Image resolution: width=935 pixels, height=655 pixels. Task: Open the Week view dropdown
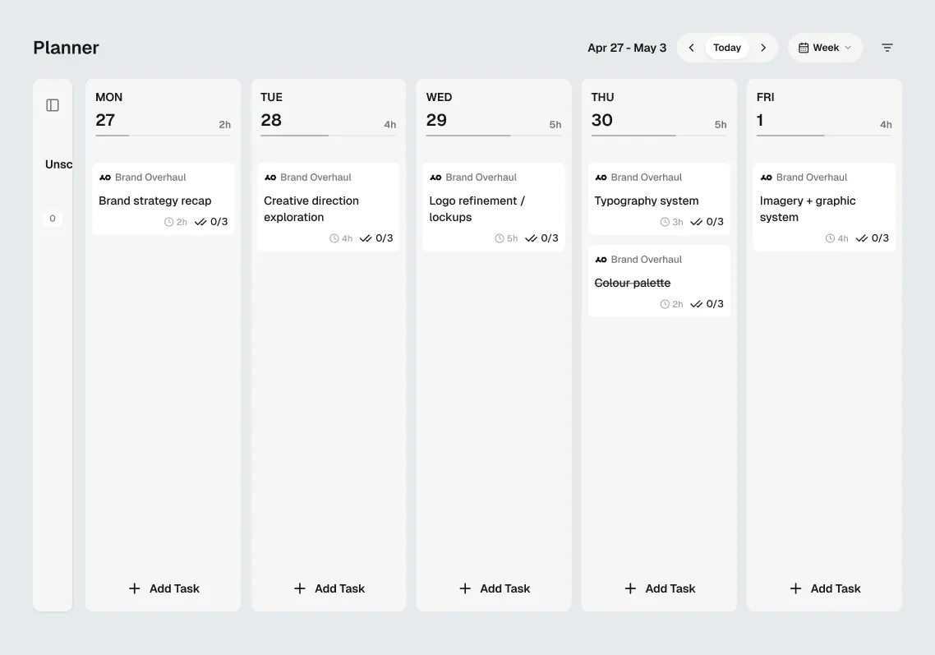[x=825, y=48]
